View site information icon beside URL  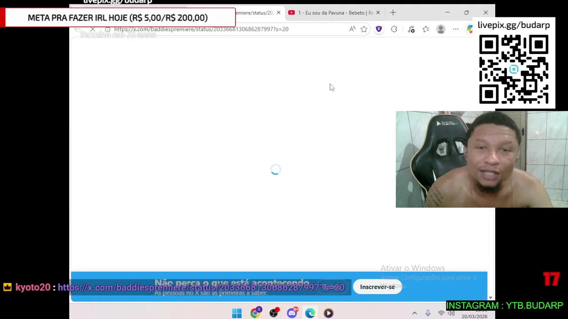(107, 29)
